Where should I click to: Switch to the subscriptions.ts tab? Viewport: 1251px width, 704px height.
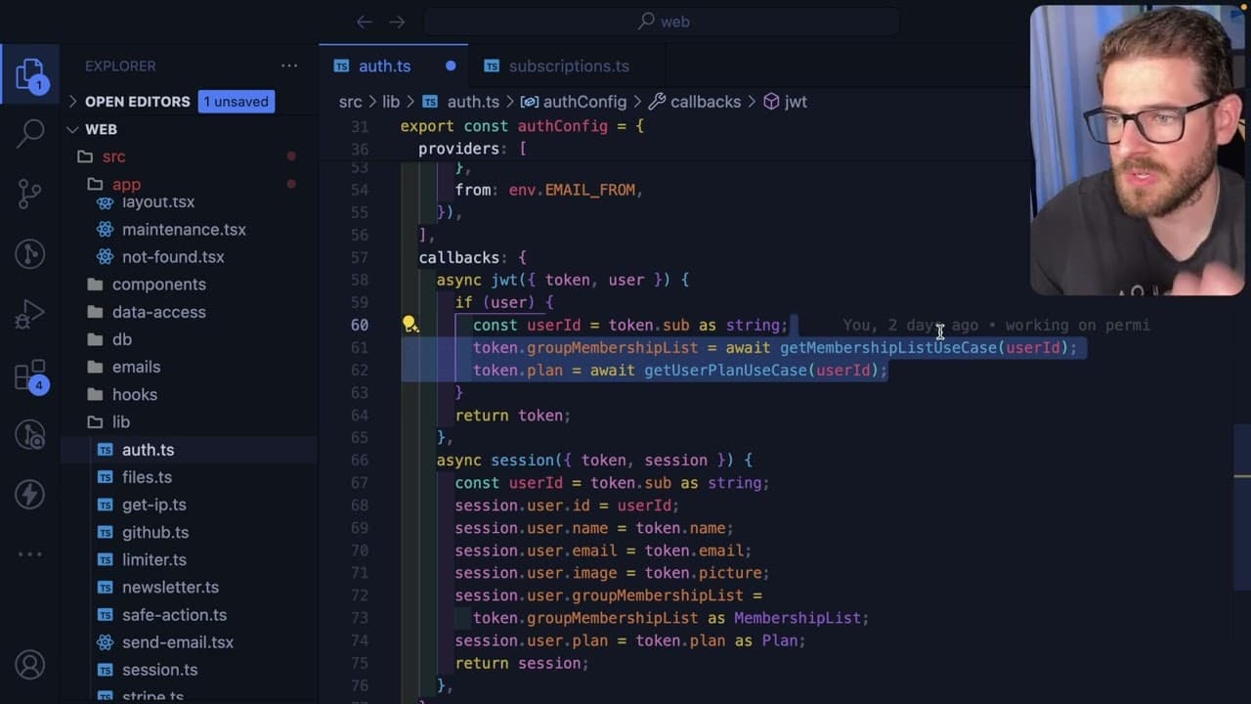click(569, 66)
